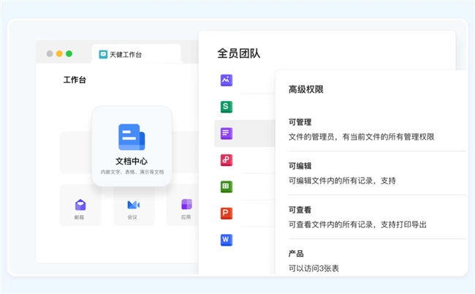Choose the 可编辑 permission option
This screenshot has width=475, height=294.
coord(302,166)
